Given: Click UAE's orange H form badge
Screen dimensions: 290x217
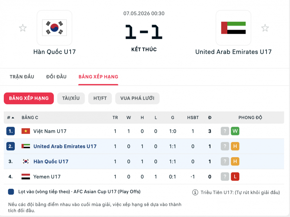Looking at the screenshot, I should 235,146.
